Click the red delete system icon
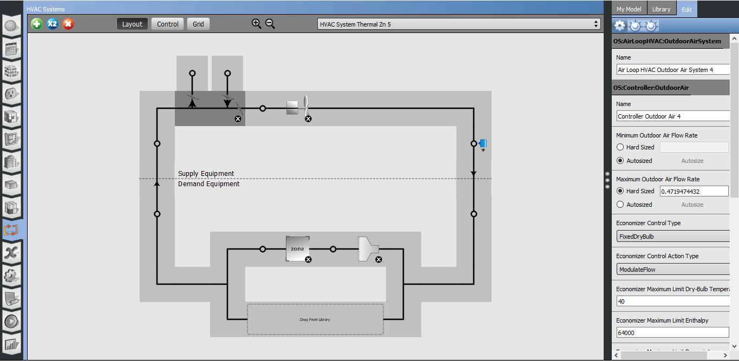Image resolution: width=739 pixels, height=361 pixels. (68, 24)
